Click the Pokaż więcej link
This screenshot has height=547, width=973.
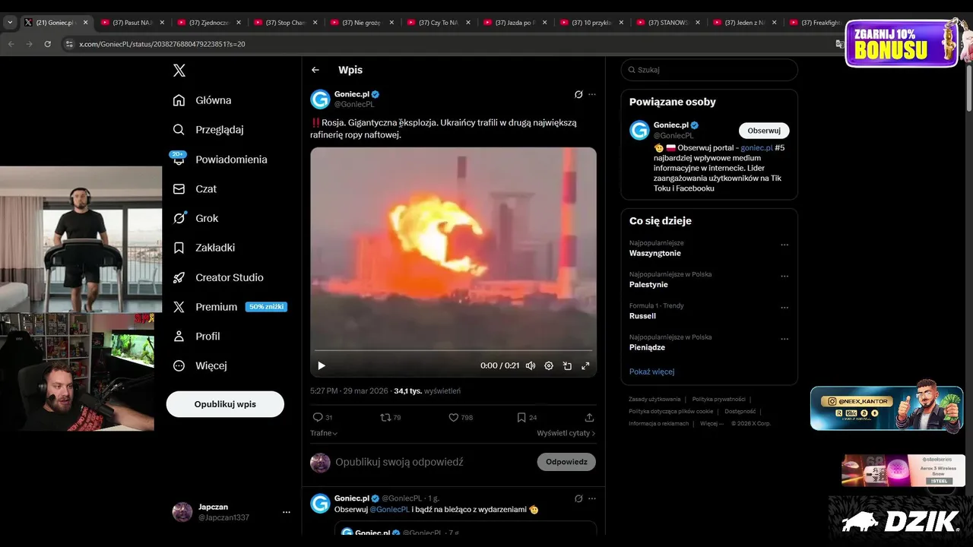tap(651, 372)
